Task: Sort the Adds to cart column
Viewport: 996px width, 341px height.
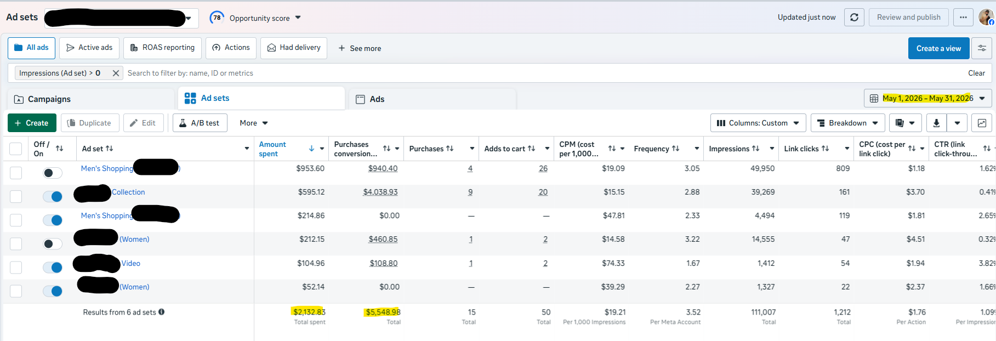Action: tap(531, 149)
